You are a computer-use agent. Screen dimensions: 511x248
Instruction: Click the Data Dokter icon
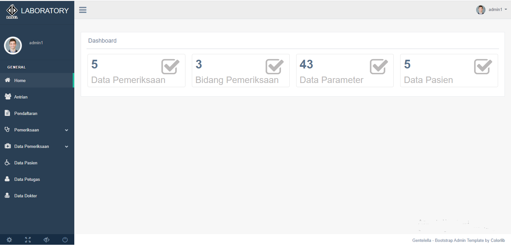coord(7,195)
